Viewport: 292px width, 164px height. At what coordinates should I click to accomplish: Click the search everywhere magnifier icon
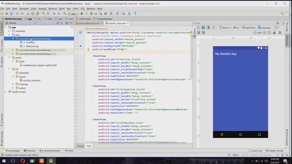click(282, 13)
